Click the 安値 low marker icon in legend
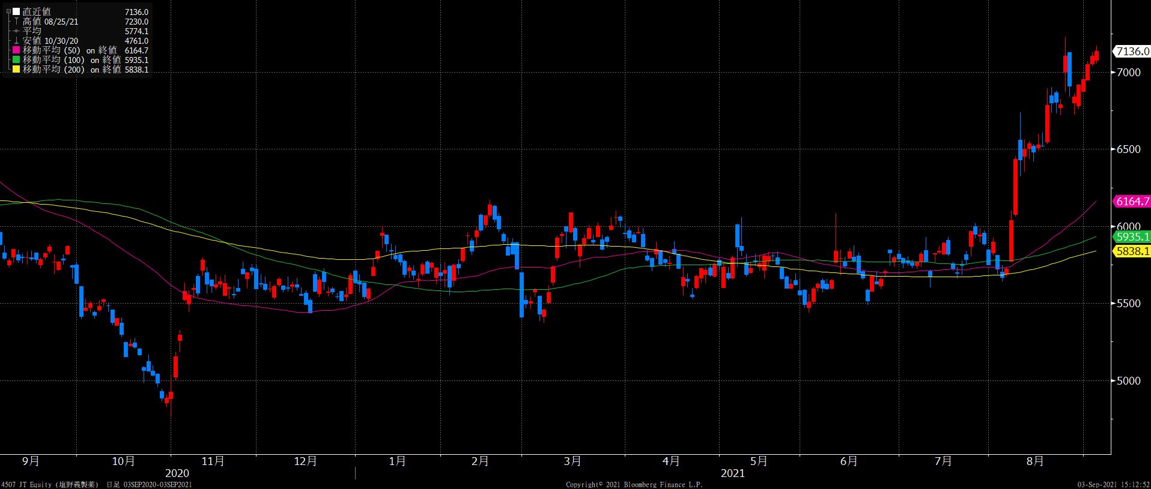Screen dimensions: 1151x489 coord(16,41)
